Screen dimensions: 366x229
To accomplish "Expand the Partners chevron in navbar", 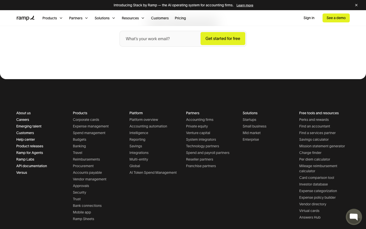I will click(x=86, y=18).
